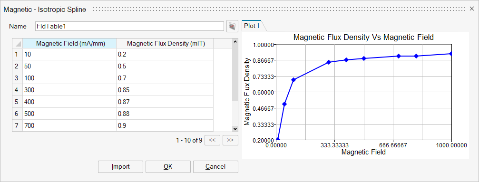
Task: Click the table scrollbar up arrow
Action: 235,41
